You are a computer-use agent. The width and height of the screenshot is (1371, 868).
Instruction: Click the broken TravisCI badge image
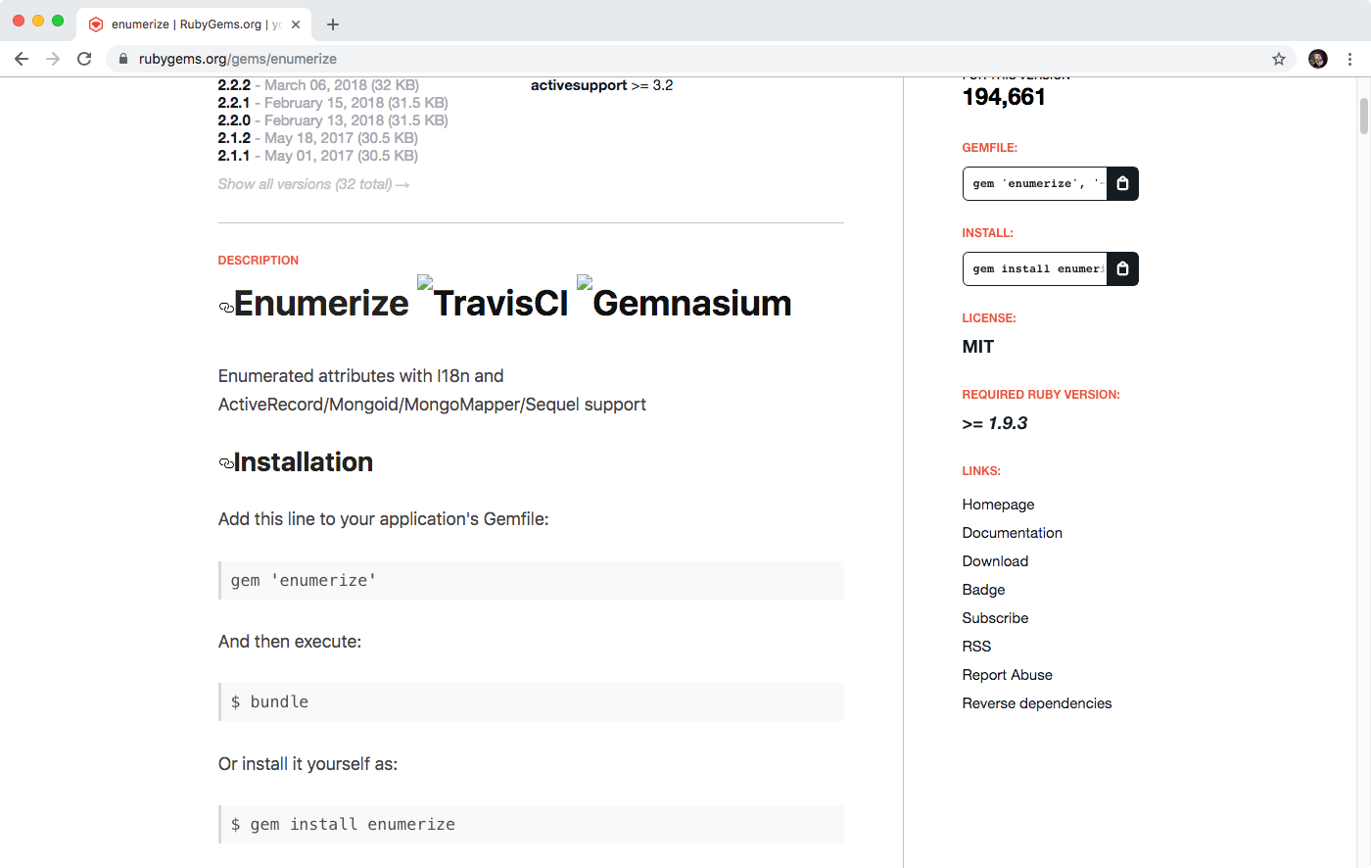click(x=493, y=299)
